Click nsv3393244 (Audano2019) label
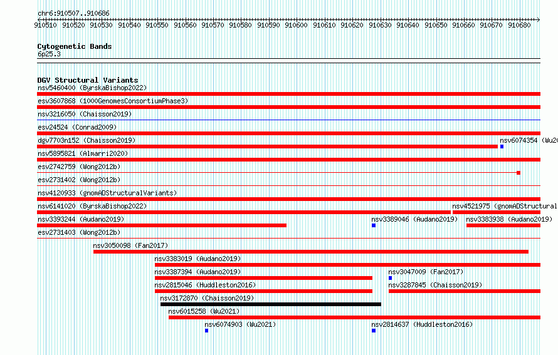 [x=81, y=219]
